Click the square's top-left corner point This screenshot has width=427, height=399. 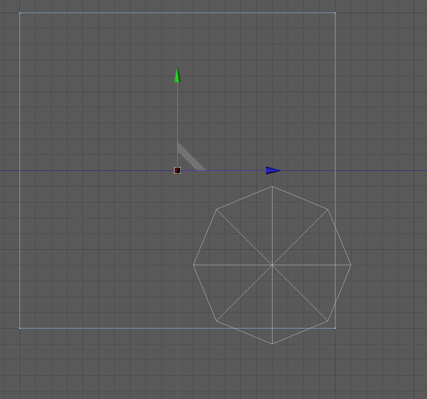pyautogui.click(x=20, y=13)
